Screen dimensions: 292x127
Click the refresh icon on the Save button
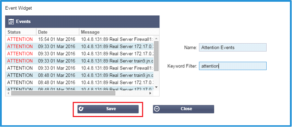pos(81,109)
